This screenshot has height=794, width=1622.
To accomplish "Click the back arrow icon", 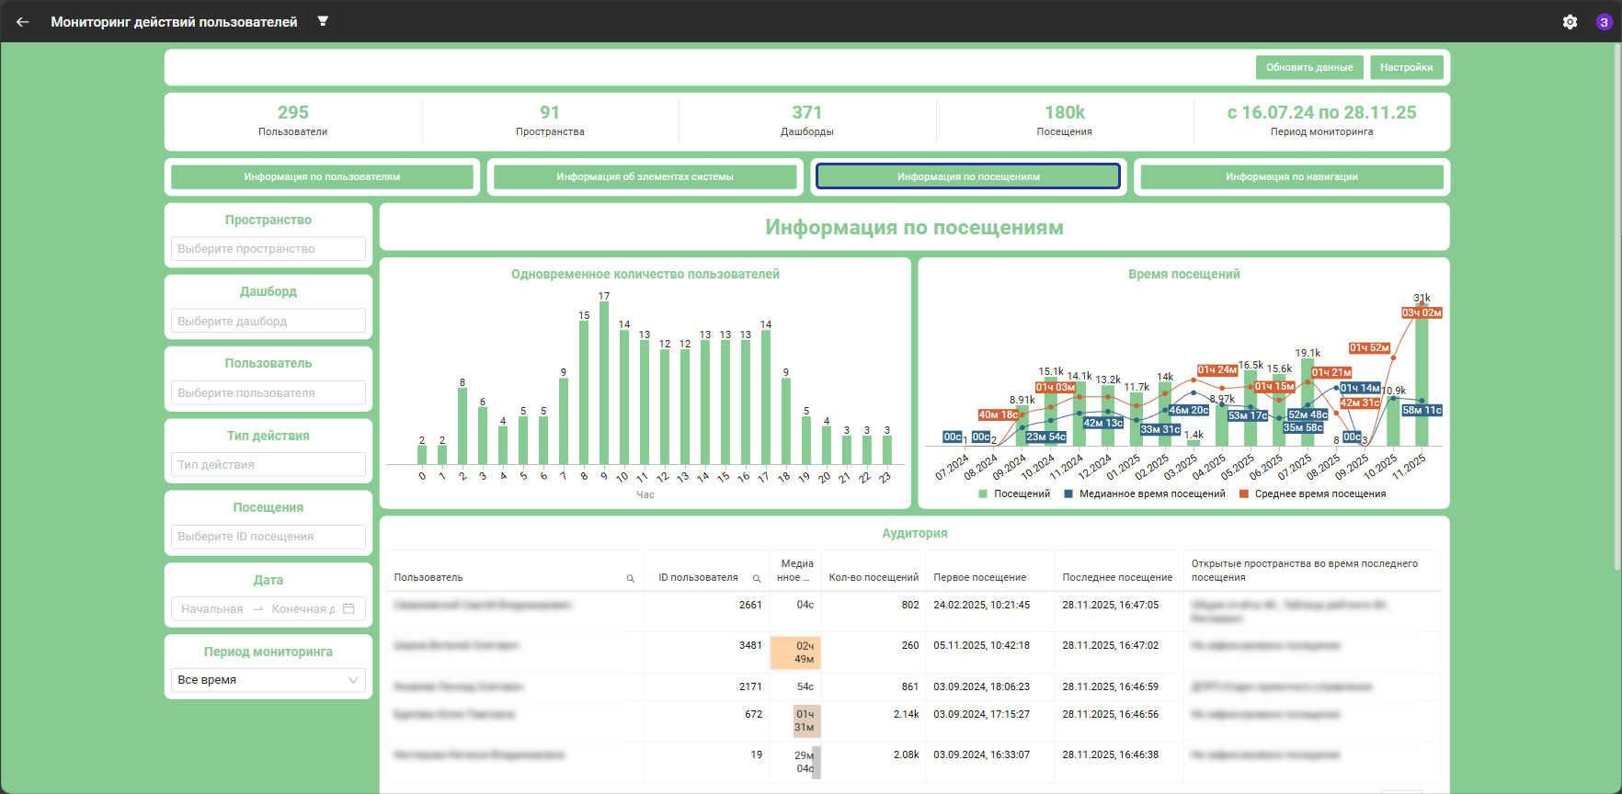I will (23, 22).
